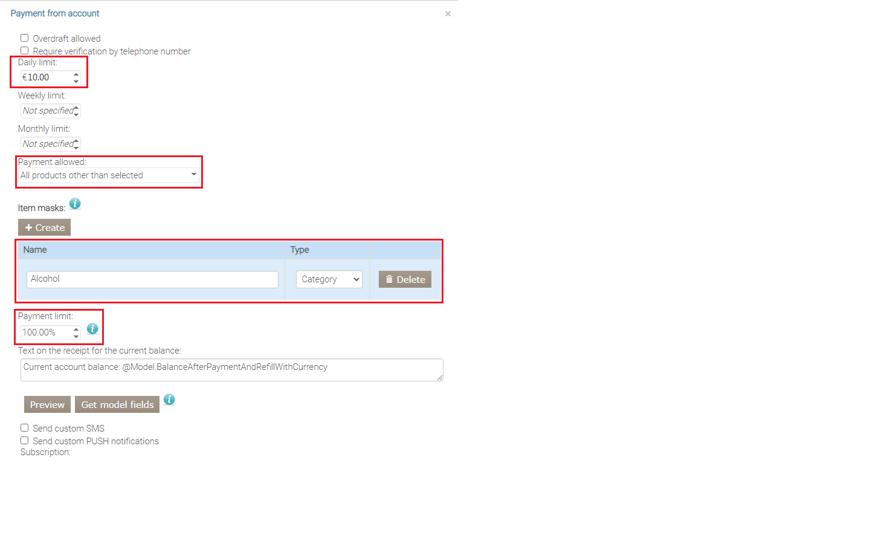Delete the Alcohol item mask
The width and height of the screenshot is (870, 544).
click(x=405, y=279)
